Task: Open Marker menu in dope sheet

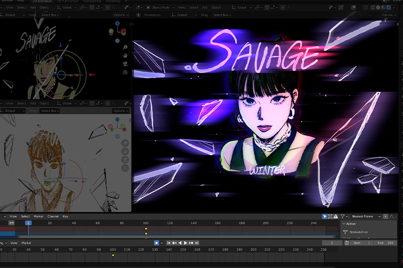Action: pyautogui.click(x=39, y=217)
